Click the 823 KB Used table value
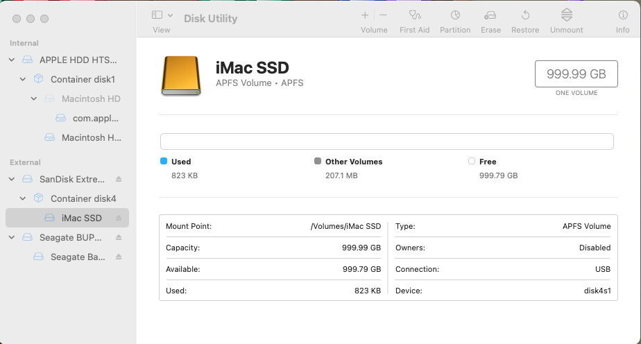This screenshot has height=344, width=641. [x=368, y=291]
